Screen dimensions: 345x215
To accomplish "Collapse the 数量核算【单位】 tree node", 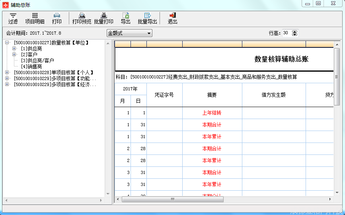I will 7,43.
